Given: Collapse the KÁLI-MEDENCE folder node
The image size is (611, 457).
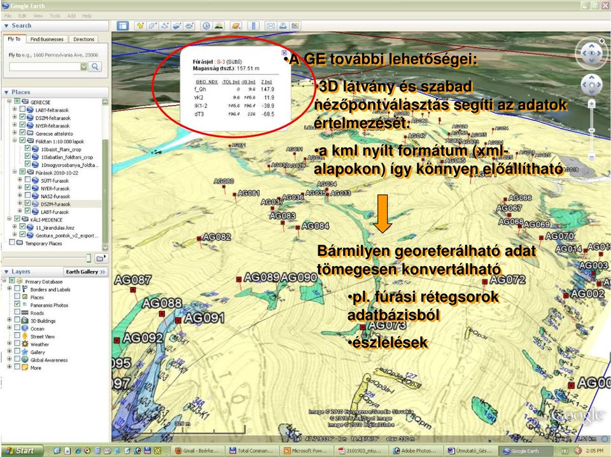Looking at the screenshot, I should (x=10, y=219).
